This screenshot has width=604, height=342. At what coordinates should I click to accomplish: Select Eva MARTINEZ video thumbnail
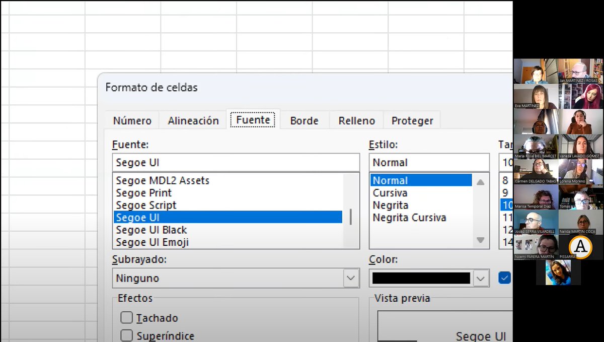(x=536, y=96)
